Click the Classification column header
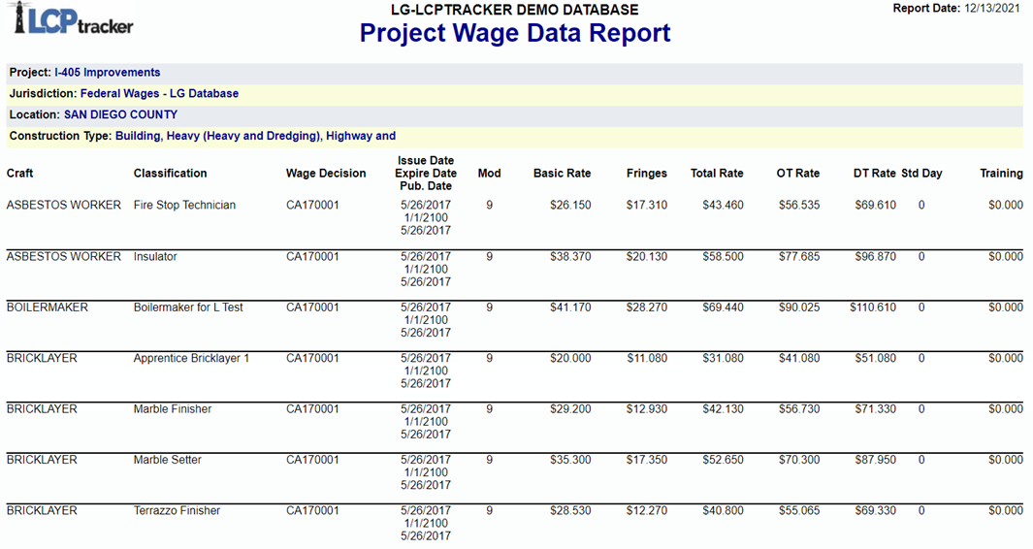Image resolution: width=1033 pixels, height=549 pixels. tap(170, 174)
